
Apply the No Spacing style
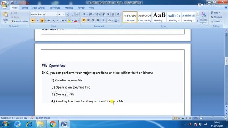click(x=145, y=17)
